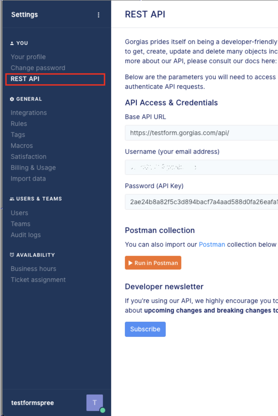Screen dimensions: 278x416
Task: Select REST API in sidebar
Action: coord(25,79)
